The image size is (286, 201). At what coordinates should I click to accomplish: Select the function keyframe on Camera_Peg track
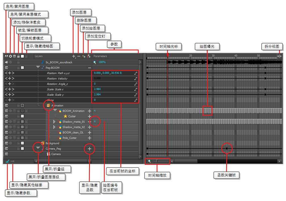(x=227, y=148)
